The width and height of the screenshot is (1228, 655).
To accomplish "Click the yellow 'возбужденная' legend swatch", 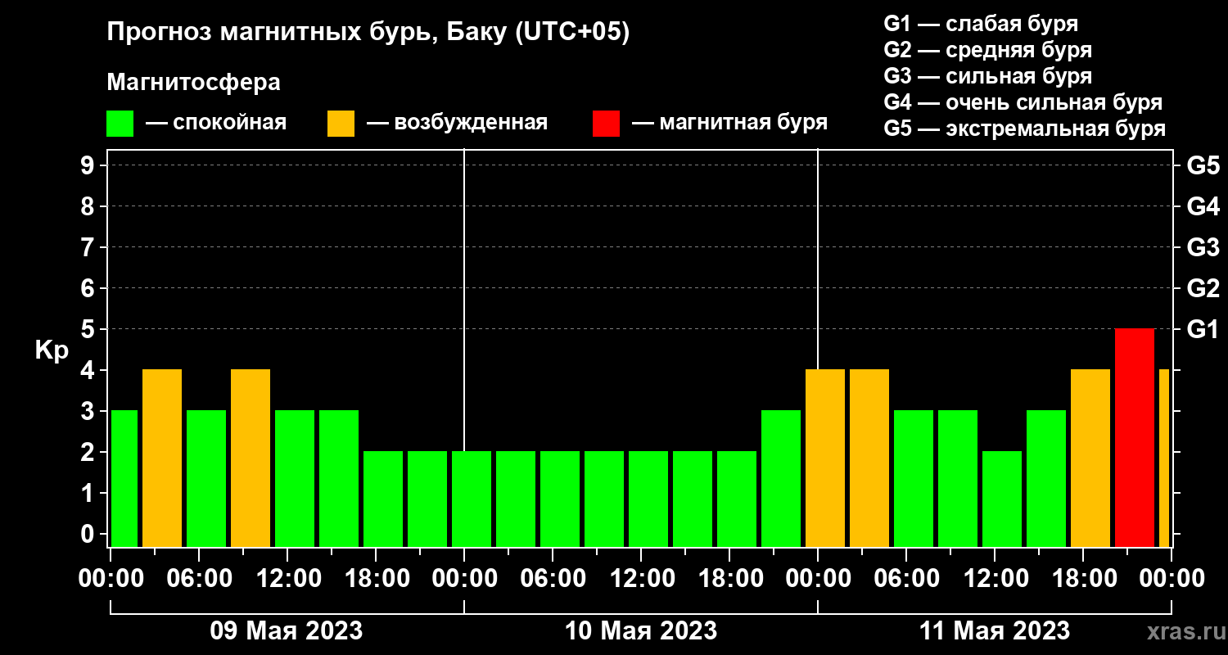I will [x=341, y=124].
